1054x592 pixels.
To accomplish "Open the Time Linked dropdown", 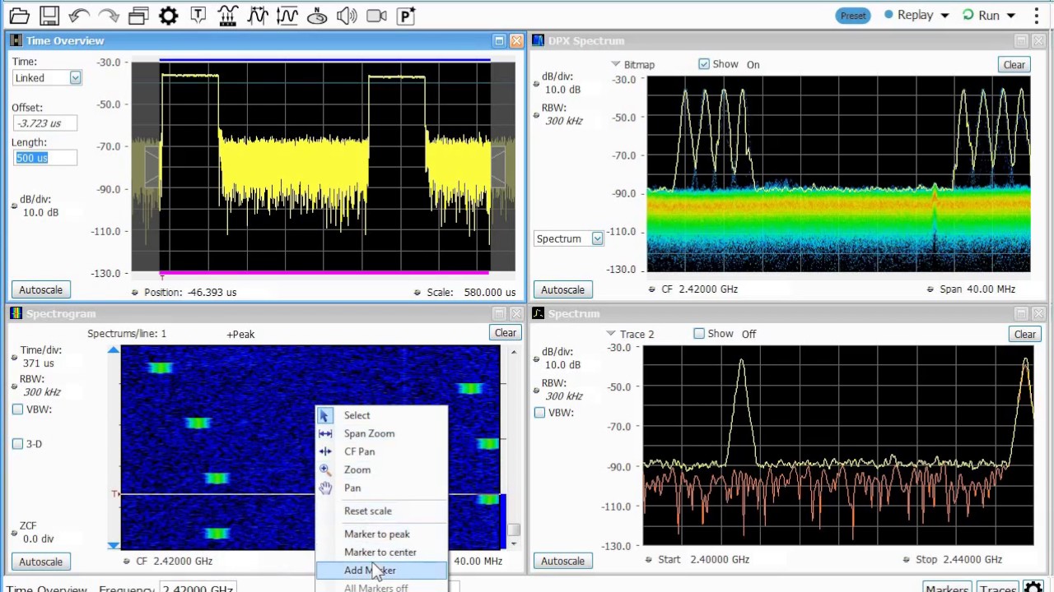I will pos(75,78).
